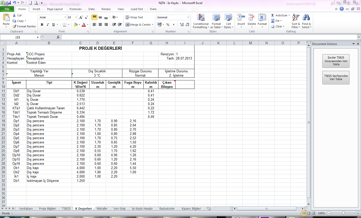
Task: Expand the Name Box dropdown for J23
Action: click(x=38, y=37)
